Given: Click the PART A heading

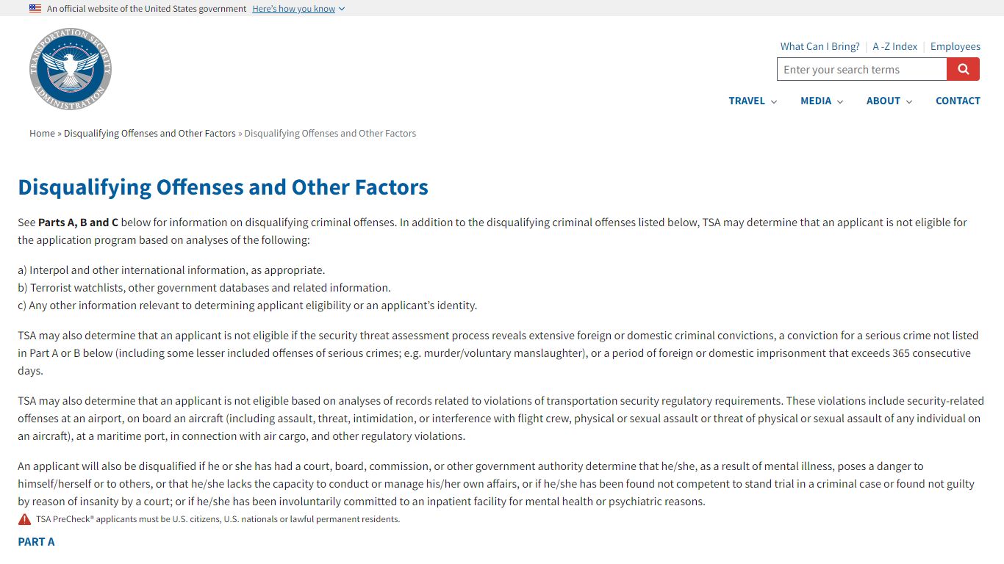Looking at the screenshot, I should click(x=36, y=541).
